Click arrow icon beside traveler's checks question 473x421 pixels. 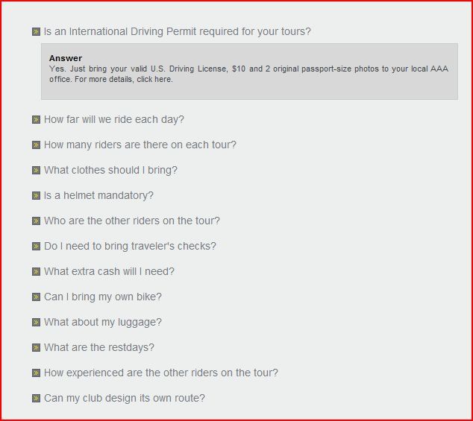coord(36,247)
